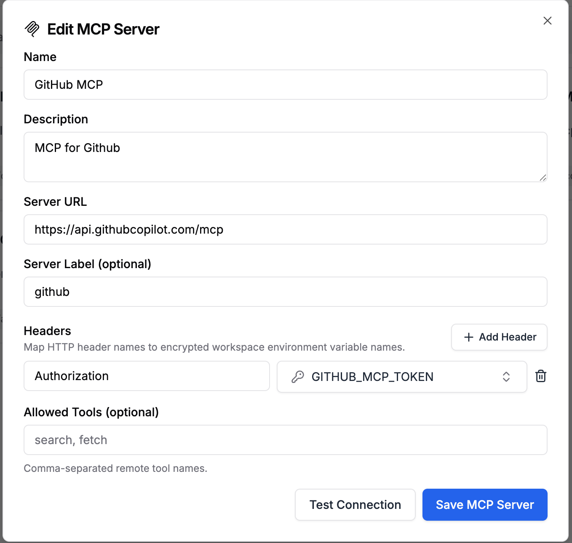Close the Edit MCP Server dialog
The height and width of the screenshot is (543, 572).
tap(547, 21)
